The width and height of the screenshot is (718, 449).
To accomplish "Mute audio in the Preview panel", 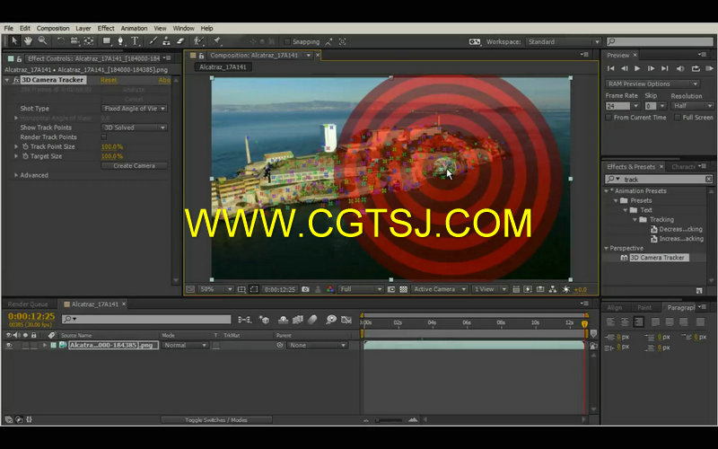I will tap(680, 69).
